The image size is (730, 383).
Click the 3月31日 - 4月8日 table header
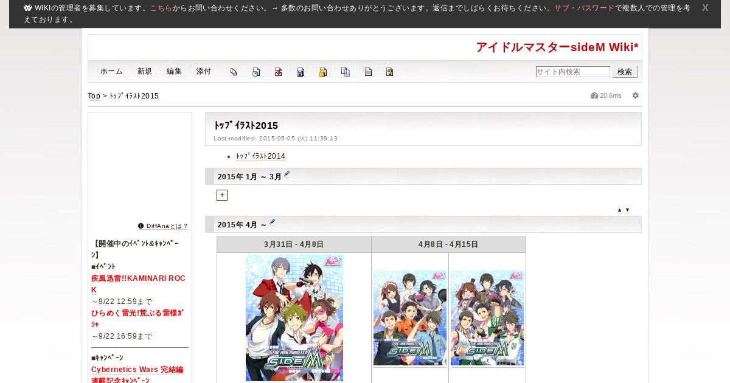click(x=294, y=244)
